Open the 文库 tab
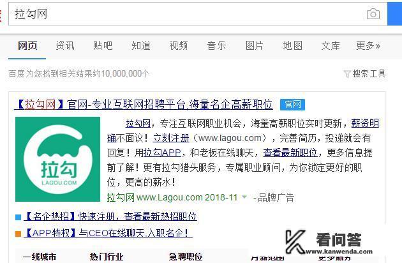The height and width of the screenshot is (263, 402). 331,46
